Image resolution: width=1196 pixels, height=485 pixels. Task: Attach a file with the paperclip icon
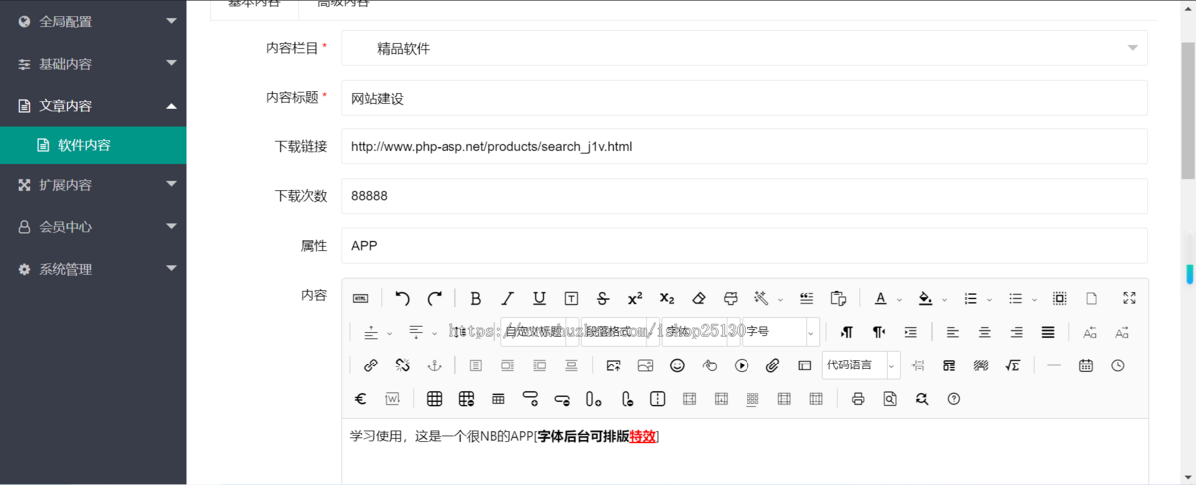pyautogui.click(x=772, y=365)
